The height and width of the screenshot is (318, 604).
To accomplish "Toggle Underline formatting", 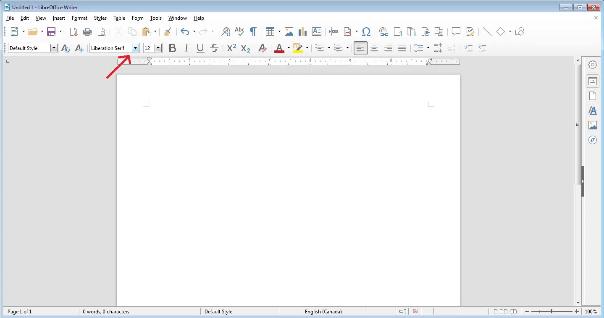I will pyautogui.click(x=200, y=48).
